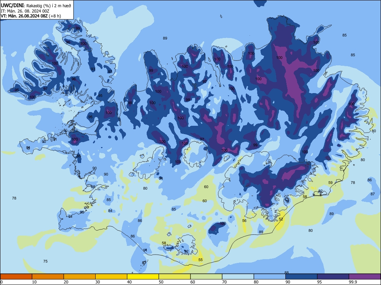The image size is (381, 285).
Task: Select the purple legend swatch above 99.9%
Action: pyautogui.click(x=365, y=277)
